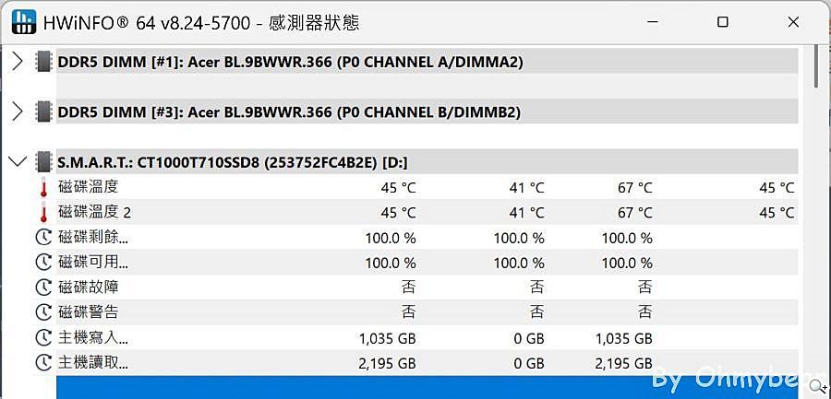Click the DIMM #1 memory chip icon
The image size is (831, 399).
pos(43,62)
